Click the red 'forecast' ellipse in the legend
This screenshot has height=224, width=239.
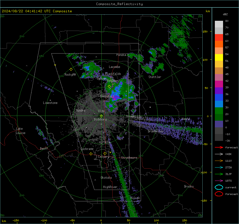click(x=219, y=194)
